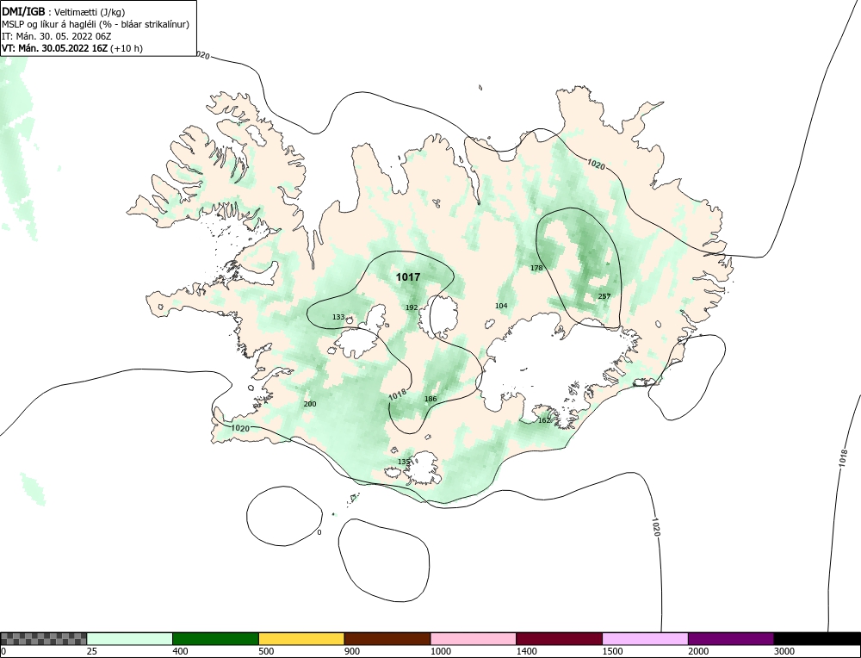Click the CAPE value 186 label
861x658 pixels.
[x=430, y=399]
